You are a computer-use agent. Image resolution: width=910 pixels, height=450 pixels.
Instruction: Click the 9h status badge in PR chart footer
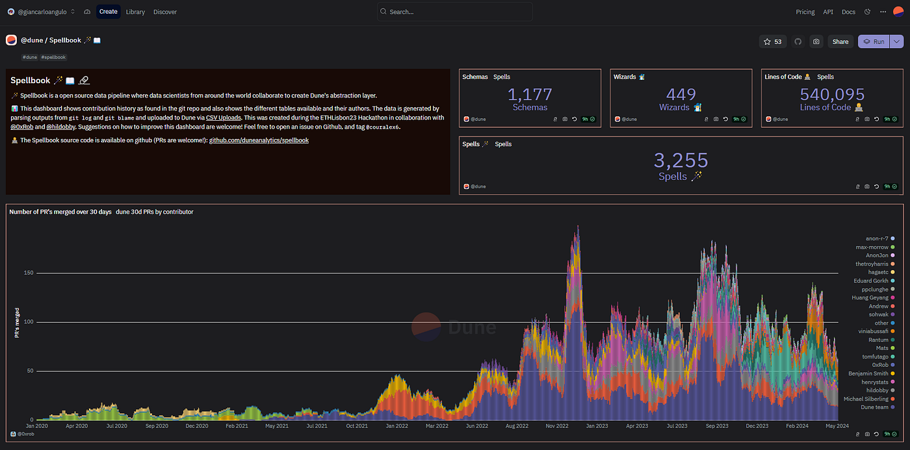pyautogui.click(x=891, y=434)
